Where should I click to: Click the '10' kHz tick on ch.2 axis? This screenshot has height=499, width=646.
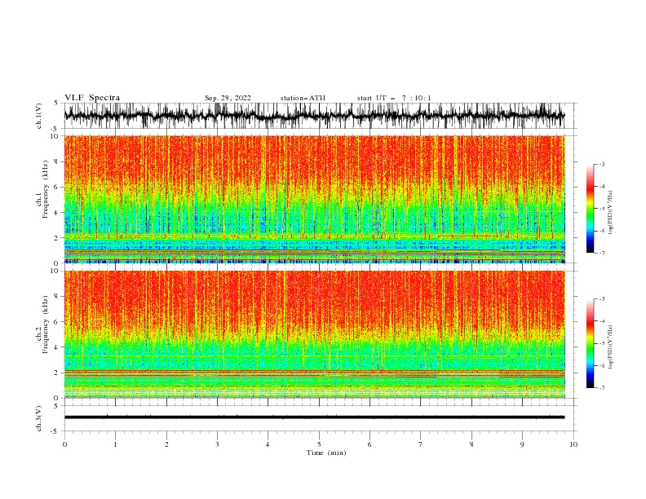[x=55, y=271]
